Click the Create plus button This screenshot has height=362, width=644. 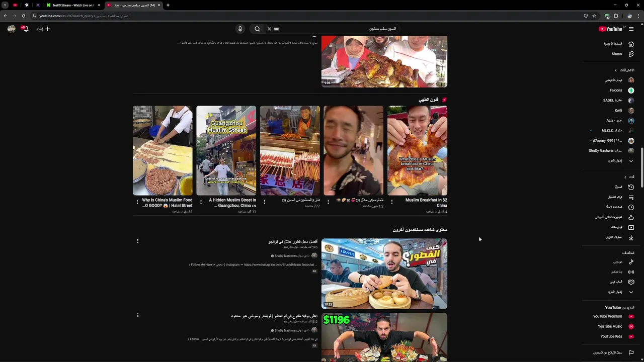coord(43,29)
